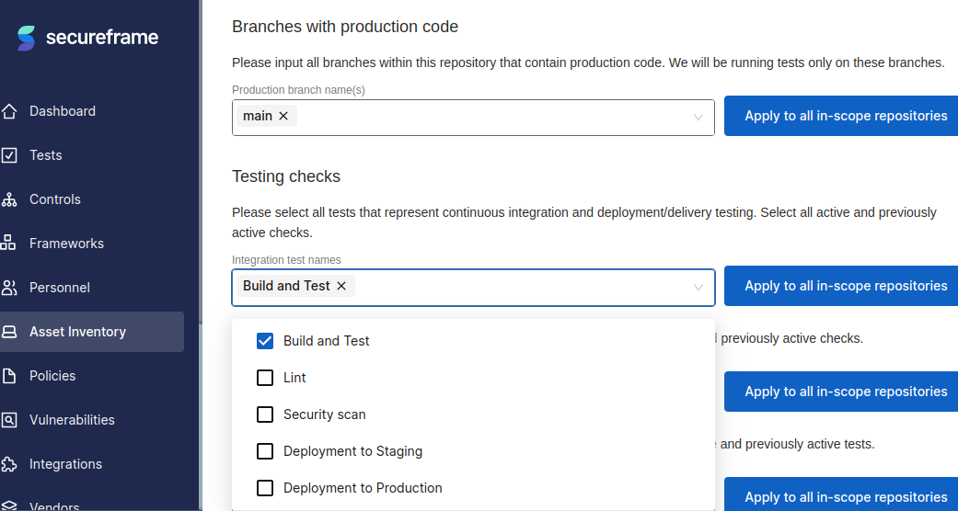Expand the Production branch names dropdown arrow
The height and width of the screenshot is (511, 958).
[698, 118]
